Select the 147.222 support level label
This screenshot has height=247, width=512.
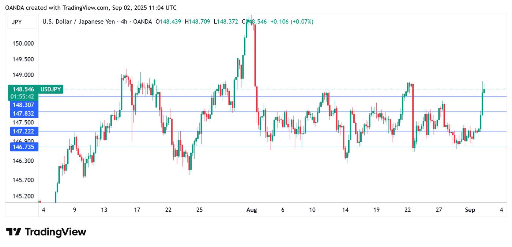pyautogui.click(x=23, y=131)
